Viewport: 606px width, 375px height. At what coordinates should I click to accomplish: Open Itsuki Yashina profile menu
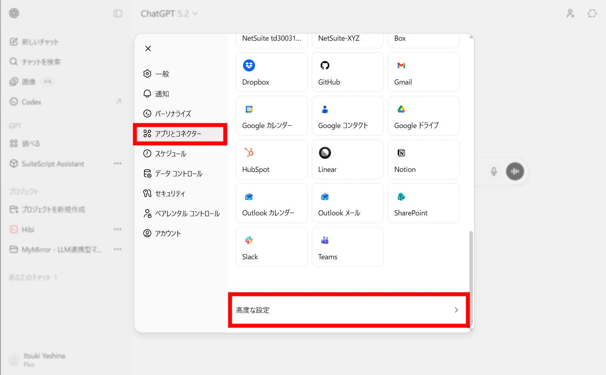click(x=38, y=359)
